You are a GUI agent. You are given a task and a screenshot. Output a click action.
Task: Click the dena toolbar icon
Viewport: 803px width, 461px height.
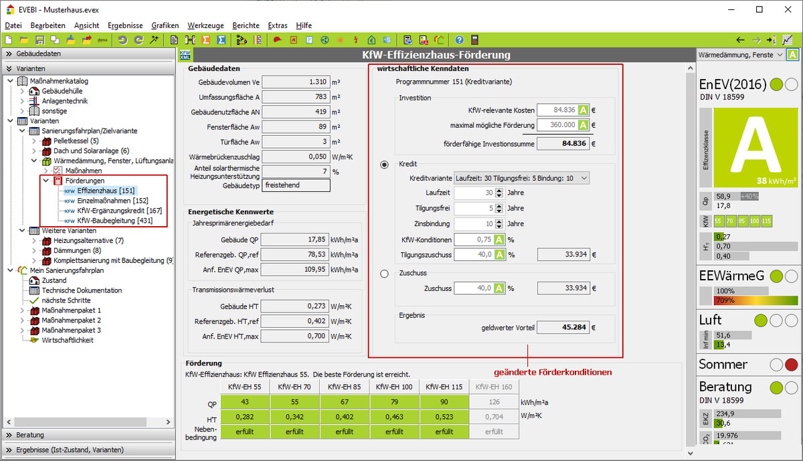pyautogui.click(x=102, y=40)
